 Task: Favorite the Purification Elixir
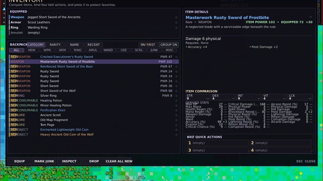click(176, 110)
